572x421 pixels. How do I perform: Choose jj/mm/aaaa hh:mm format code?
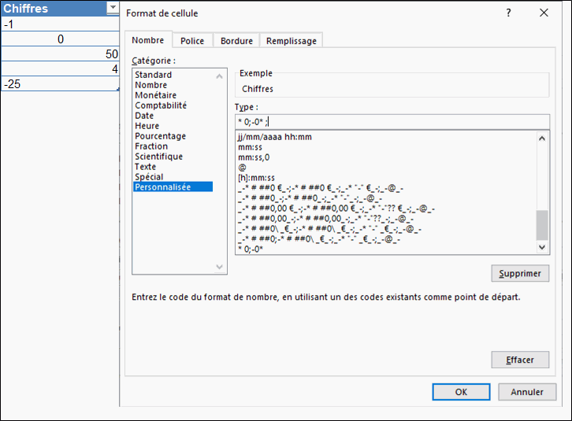click(274, 137)
